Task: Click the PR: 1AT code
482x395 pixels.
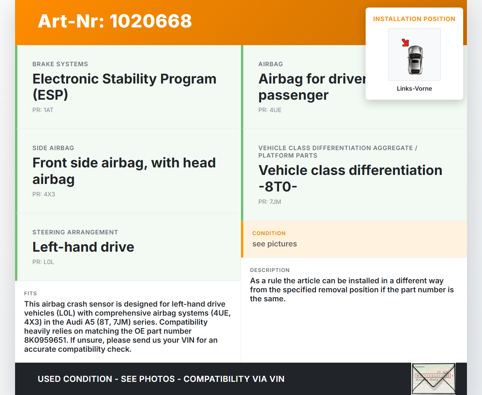Action: click(x=43, y=110)
